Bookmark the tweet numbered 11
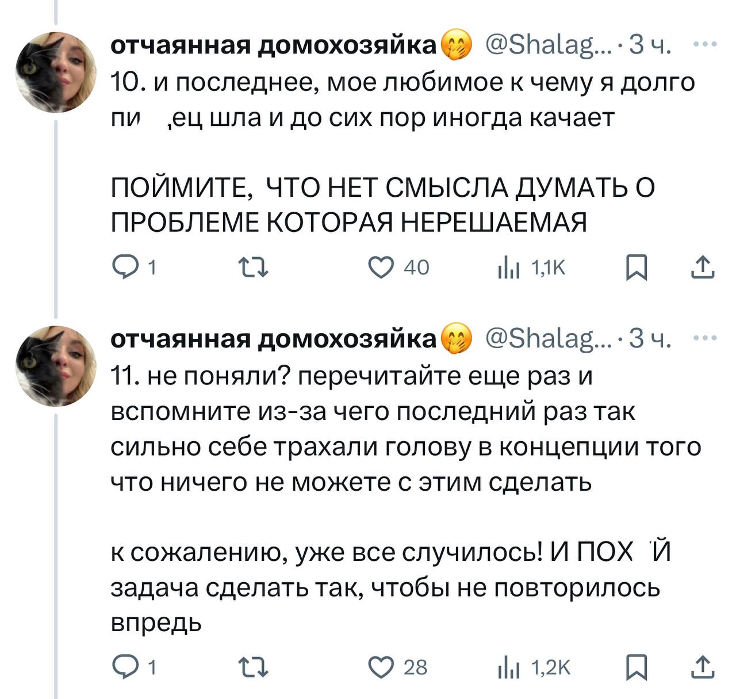 coord(637,667)
